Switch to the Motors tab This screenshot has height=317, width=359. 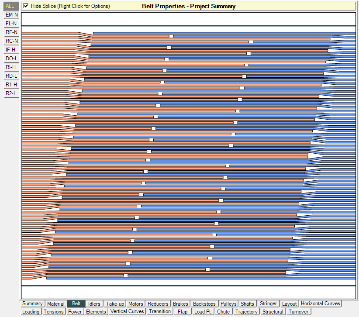click(x=136, y=304)
